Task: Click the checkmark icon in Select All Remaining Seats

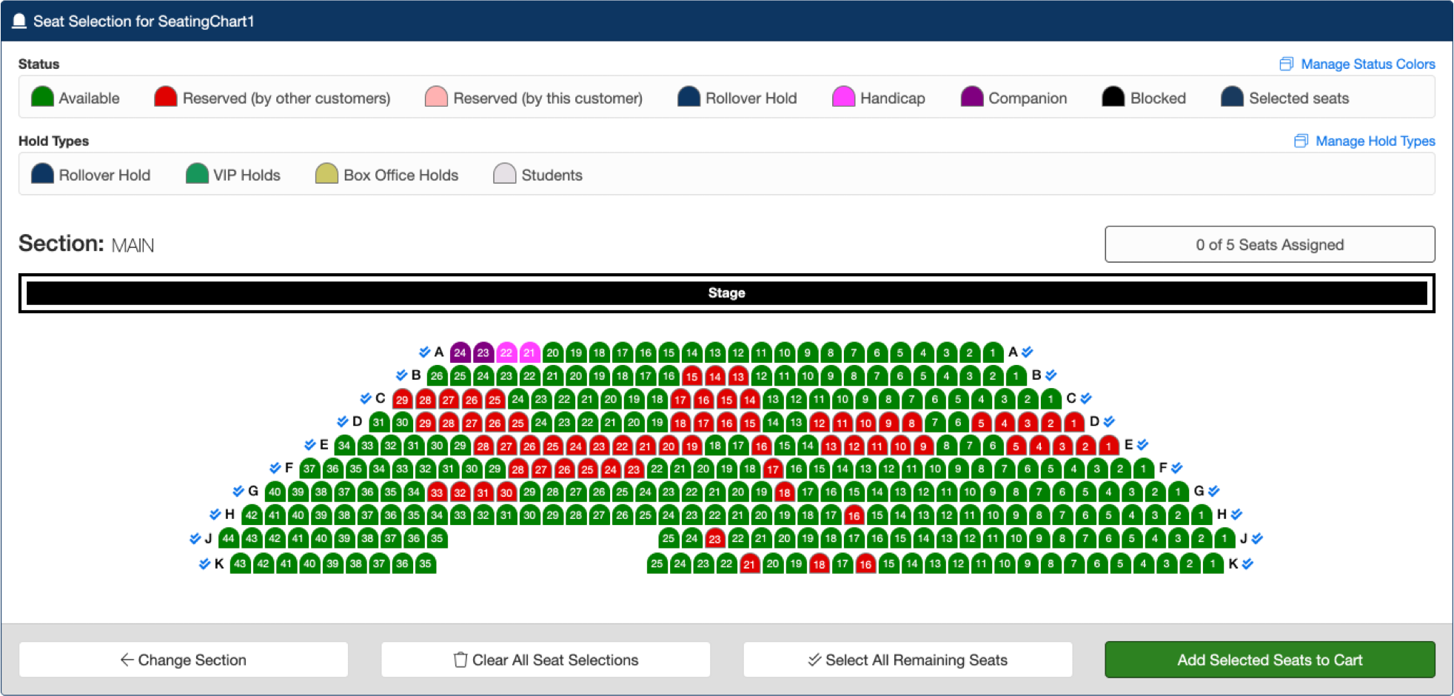Action: 814,659
